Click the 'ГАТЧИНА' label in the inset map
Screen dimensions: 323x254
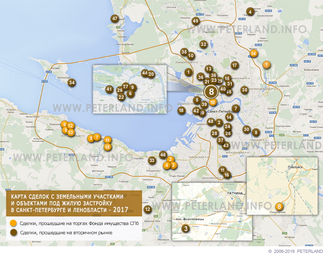(x=235, y=193)
